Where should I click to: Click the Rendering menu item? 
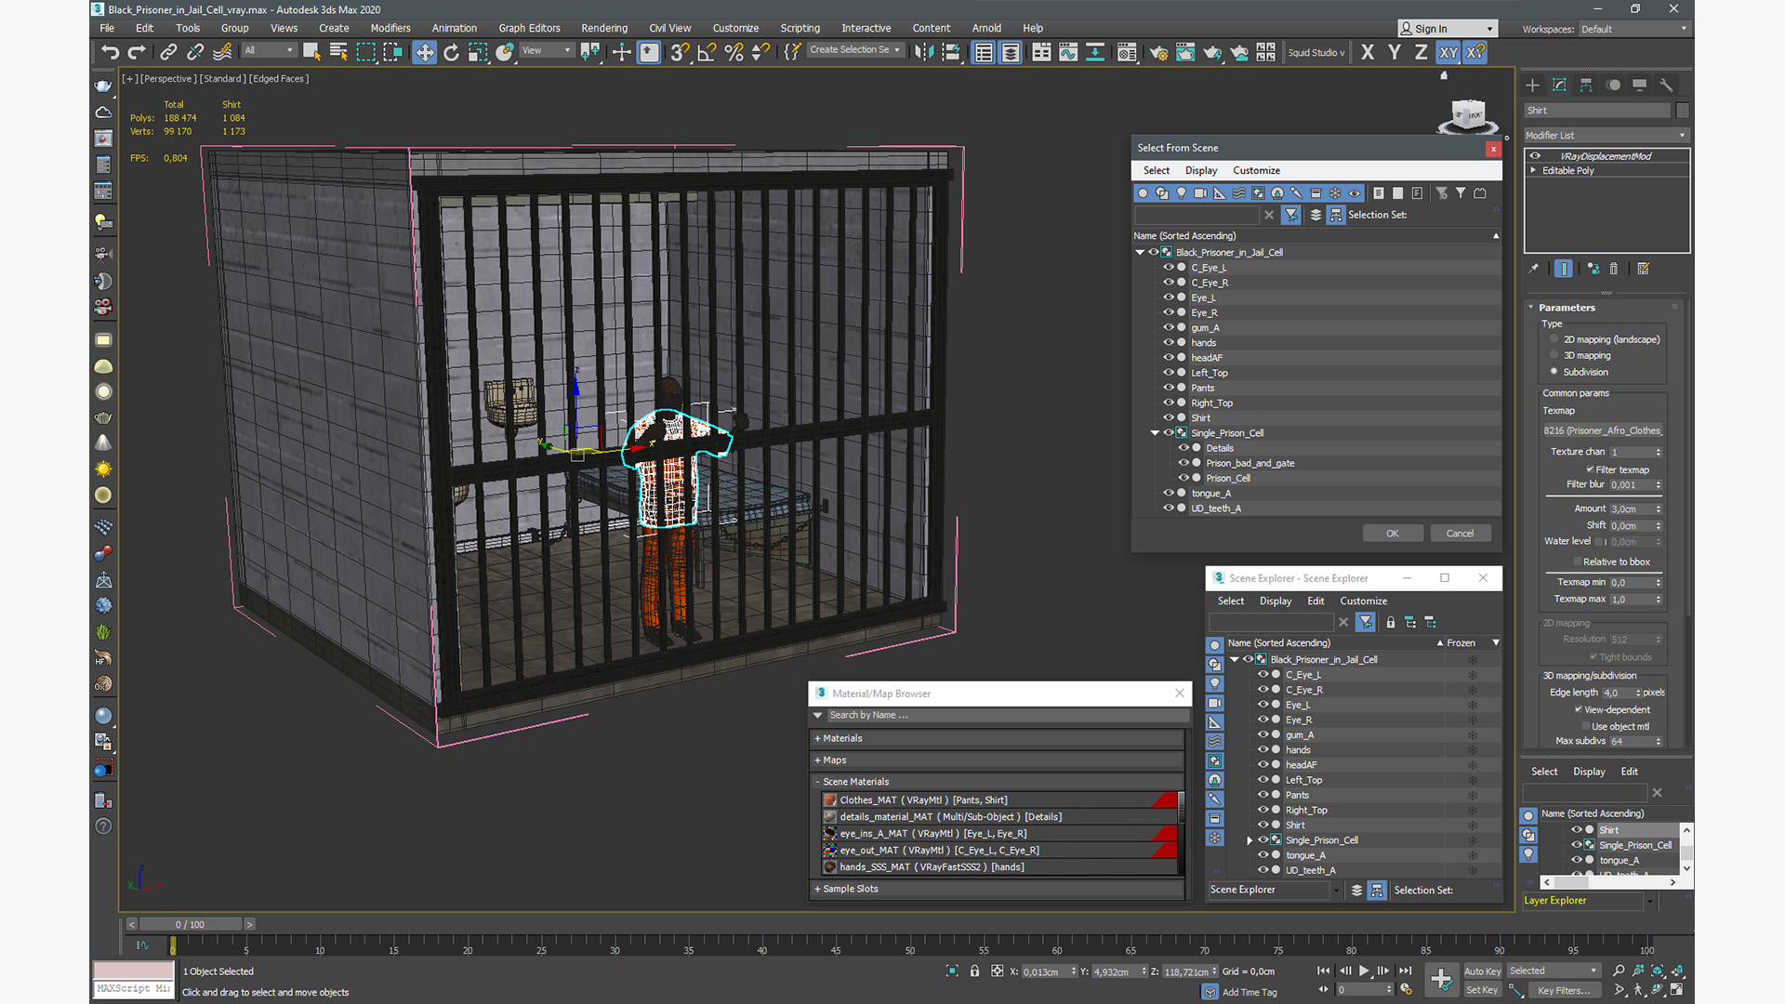(x=603, y=28)
